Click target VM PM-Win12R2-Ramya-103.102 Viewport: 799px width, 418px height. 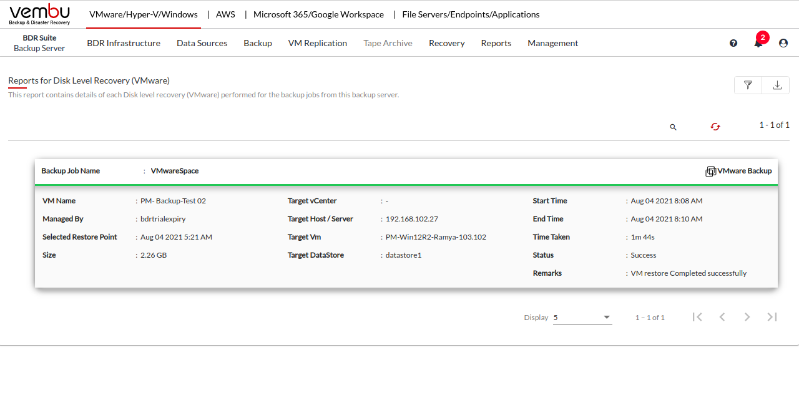point(436,237)
